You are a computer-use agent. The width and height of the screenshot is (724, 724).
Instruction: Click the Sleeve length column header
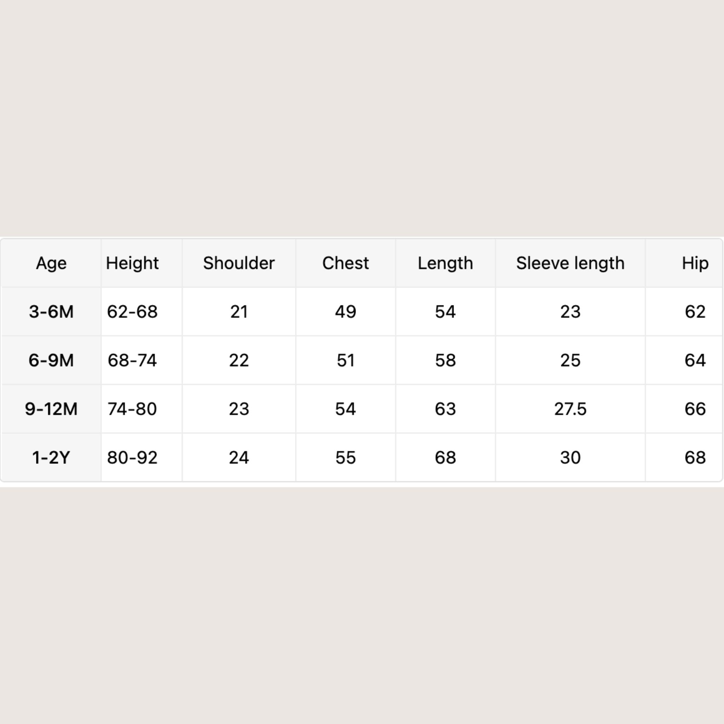(x=570, y=263)
